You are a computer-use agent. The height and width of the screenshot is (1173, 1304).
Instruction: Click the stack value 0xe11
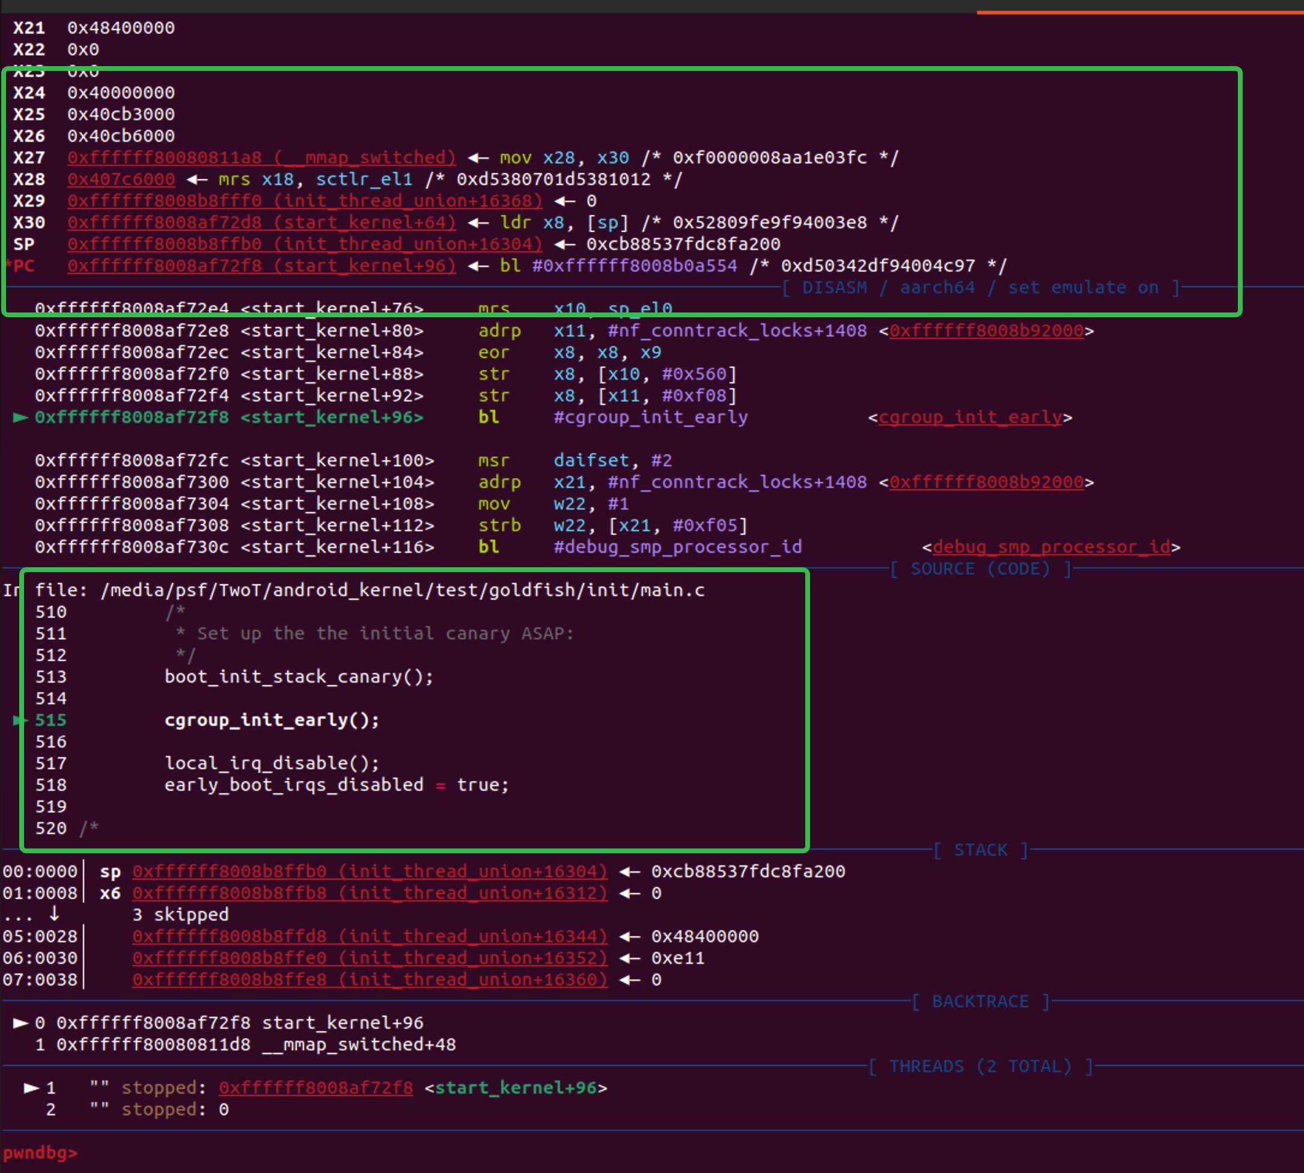(x=678, y=958)
